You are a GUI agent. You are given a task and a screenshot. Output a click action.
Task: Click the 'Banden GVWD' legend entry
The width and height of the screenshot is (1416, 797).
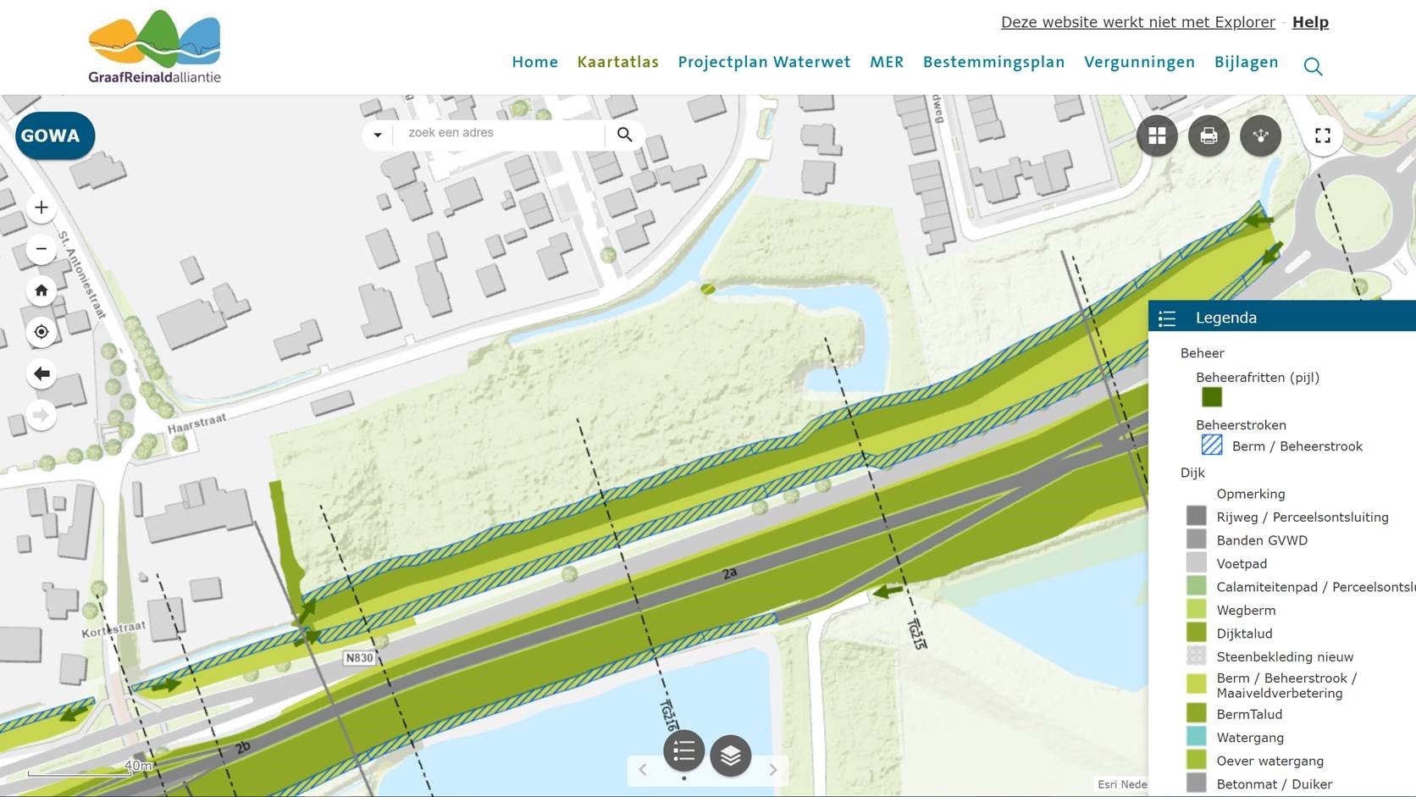(x=1262, y=540)
